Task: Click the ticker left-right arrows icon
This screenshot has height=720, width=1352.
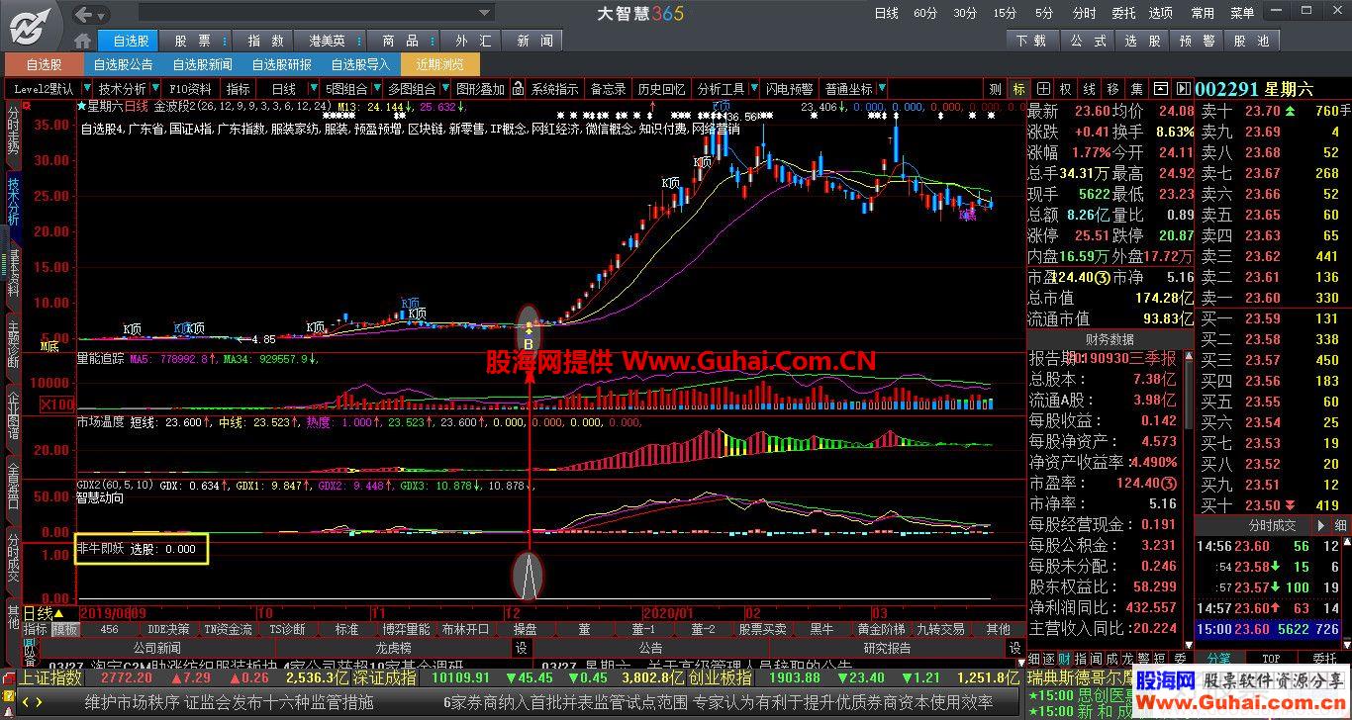Action: click(x=32, y=701)
